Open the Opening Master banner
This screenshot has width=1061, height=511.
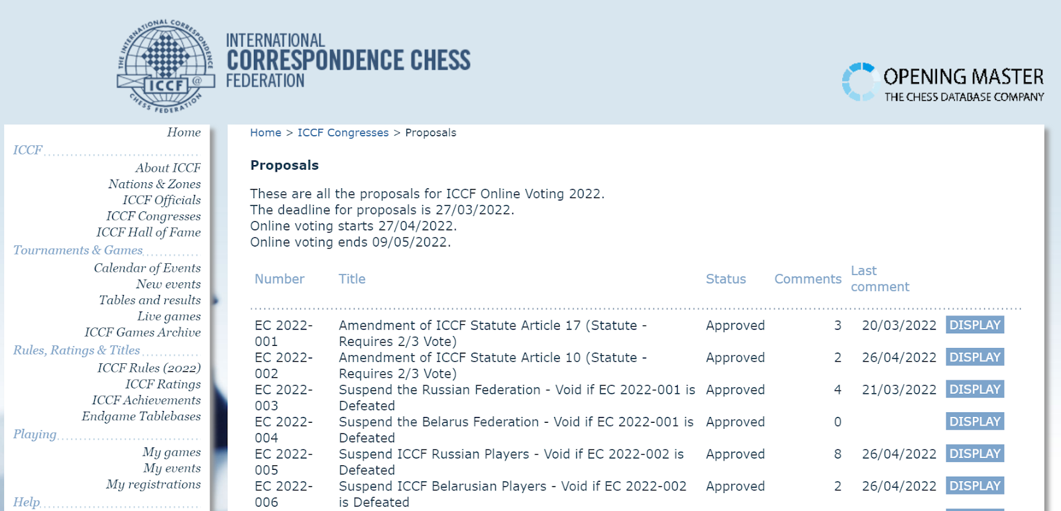pos(942,83)
